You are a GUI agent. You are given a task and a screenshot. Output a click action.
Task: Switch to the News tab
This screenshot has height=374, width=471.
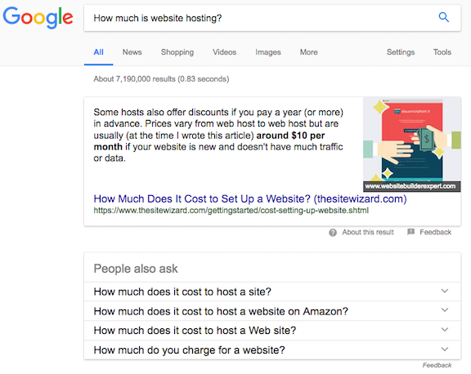tap(132, 52)
